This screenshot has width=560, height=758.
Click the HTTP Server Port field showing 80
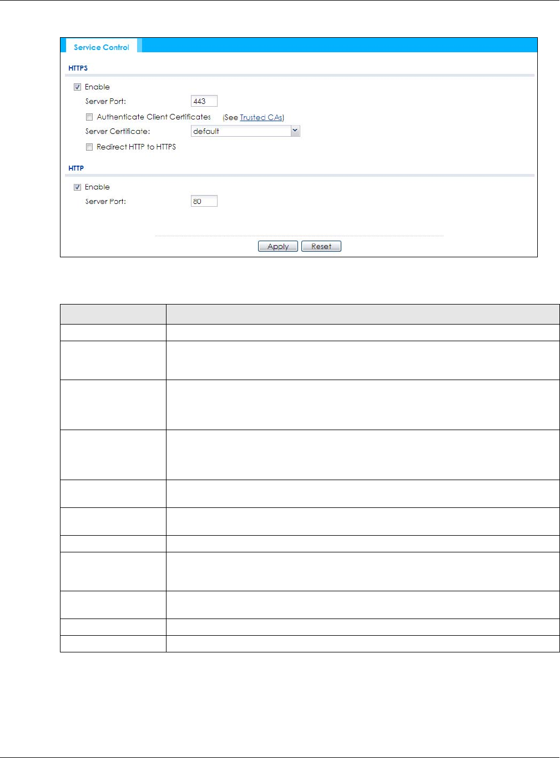coord(204,201)
